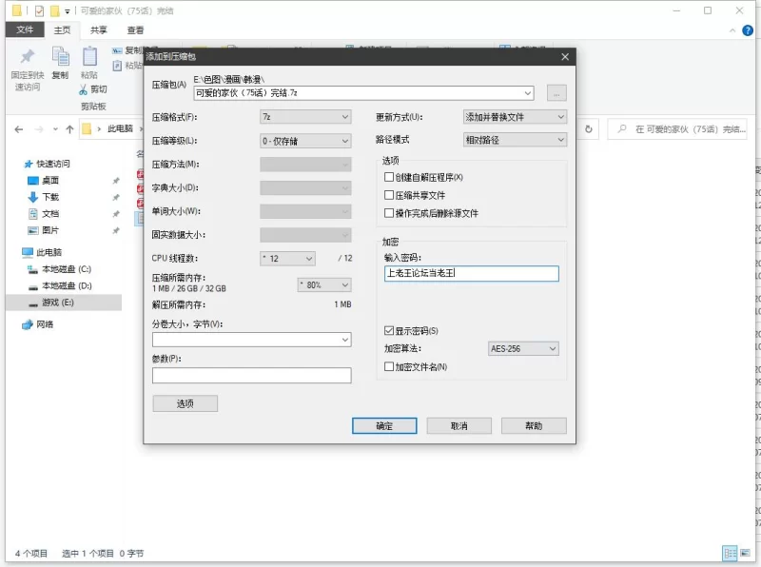Image resolution: width=761 pixels, height=567 pixels.
Task: Go up one folder level arrow
Action: (69, 129)
